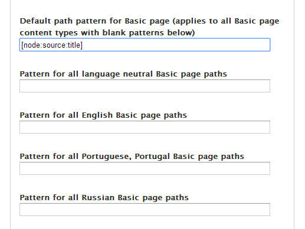Image resolution: width=305 pixels, height=229 pixels.
Task: Click the label Pattern for all language neutral Basic page paths
Action: coord(123,74)
